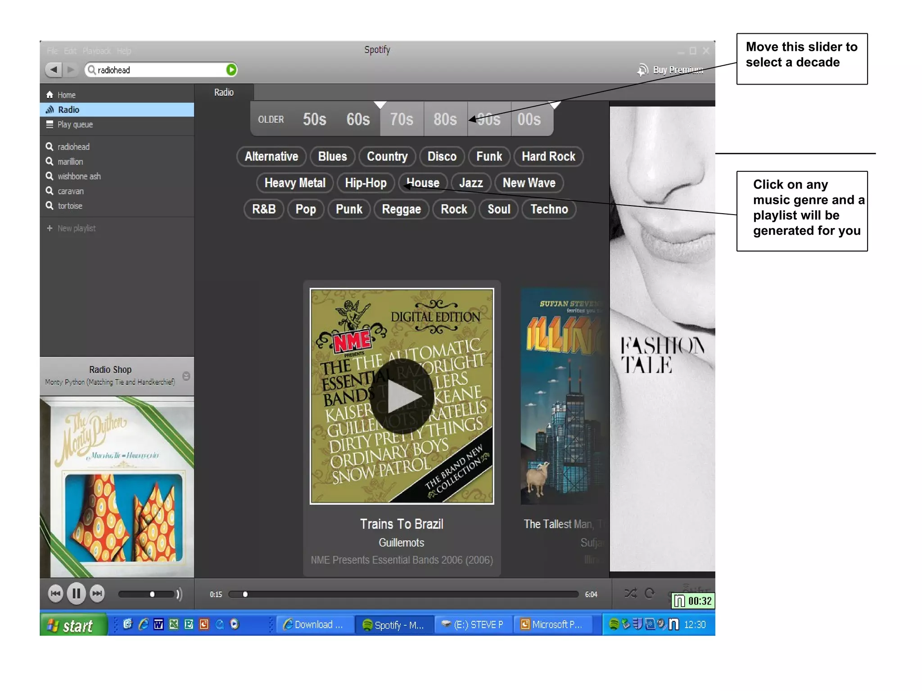
Task: Click the Buy Premium link
Action: (x=670, y=70)
